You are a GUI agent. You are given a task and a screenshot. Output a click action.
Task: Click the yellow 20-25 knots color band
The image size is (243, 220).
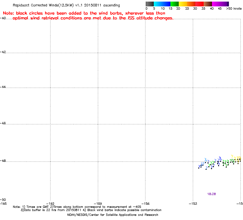pyautogui.click(x=183, y=4)
